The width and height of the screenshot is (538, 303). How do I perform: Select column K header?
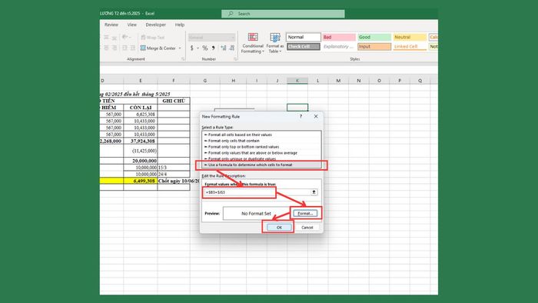[x=297, y=81]
